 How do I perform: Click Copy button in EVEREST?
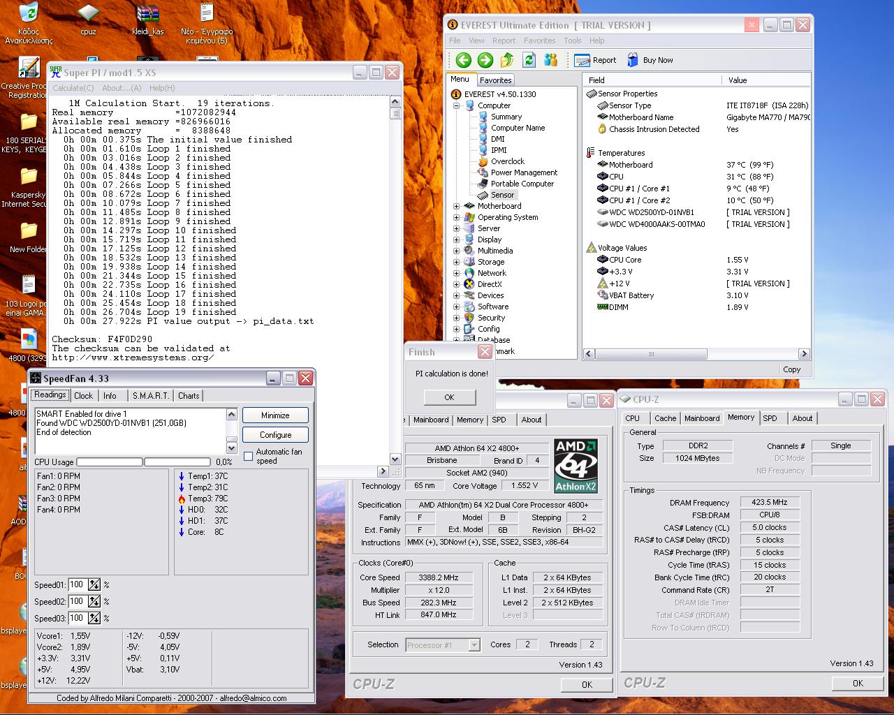tap(791, 369)
